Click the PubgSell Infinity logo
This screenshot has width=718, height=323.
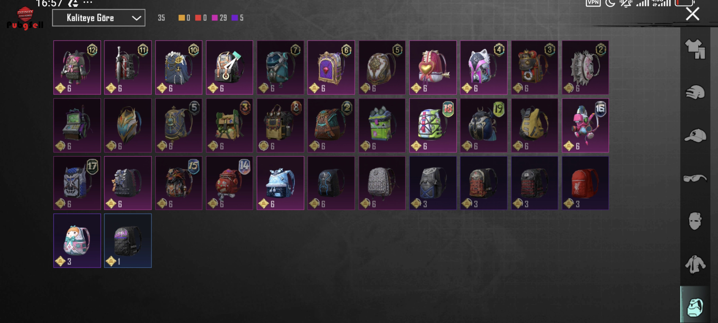[x=25, y=18]
